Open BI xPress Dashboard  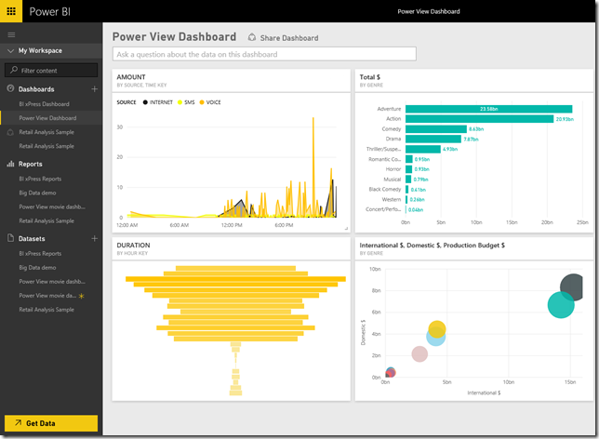pos(45,104)
